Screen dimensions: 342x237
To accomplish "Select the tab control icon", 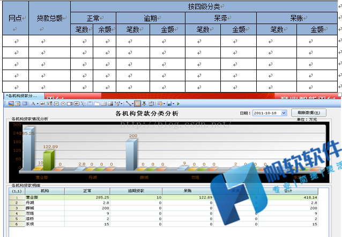I will pos(90,104).
